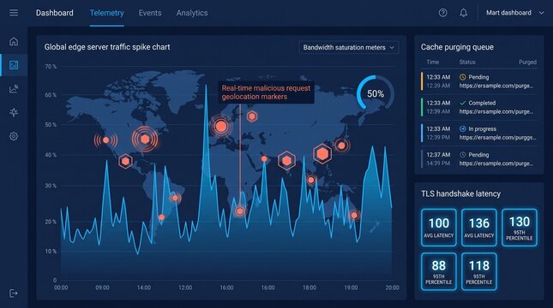Click the 09:00 time axis label

click(102, 287)
